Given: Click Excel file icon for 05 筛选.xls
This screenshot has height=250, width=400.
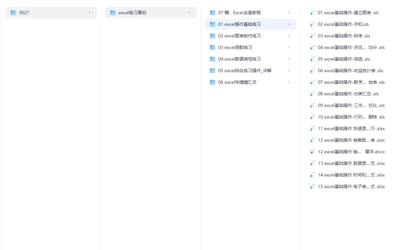Looking at the screenshot, I should [312, 59].
